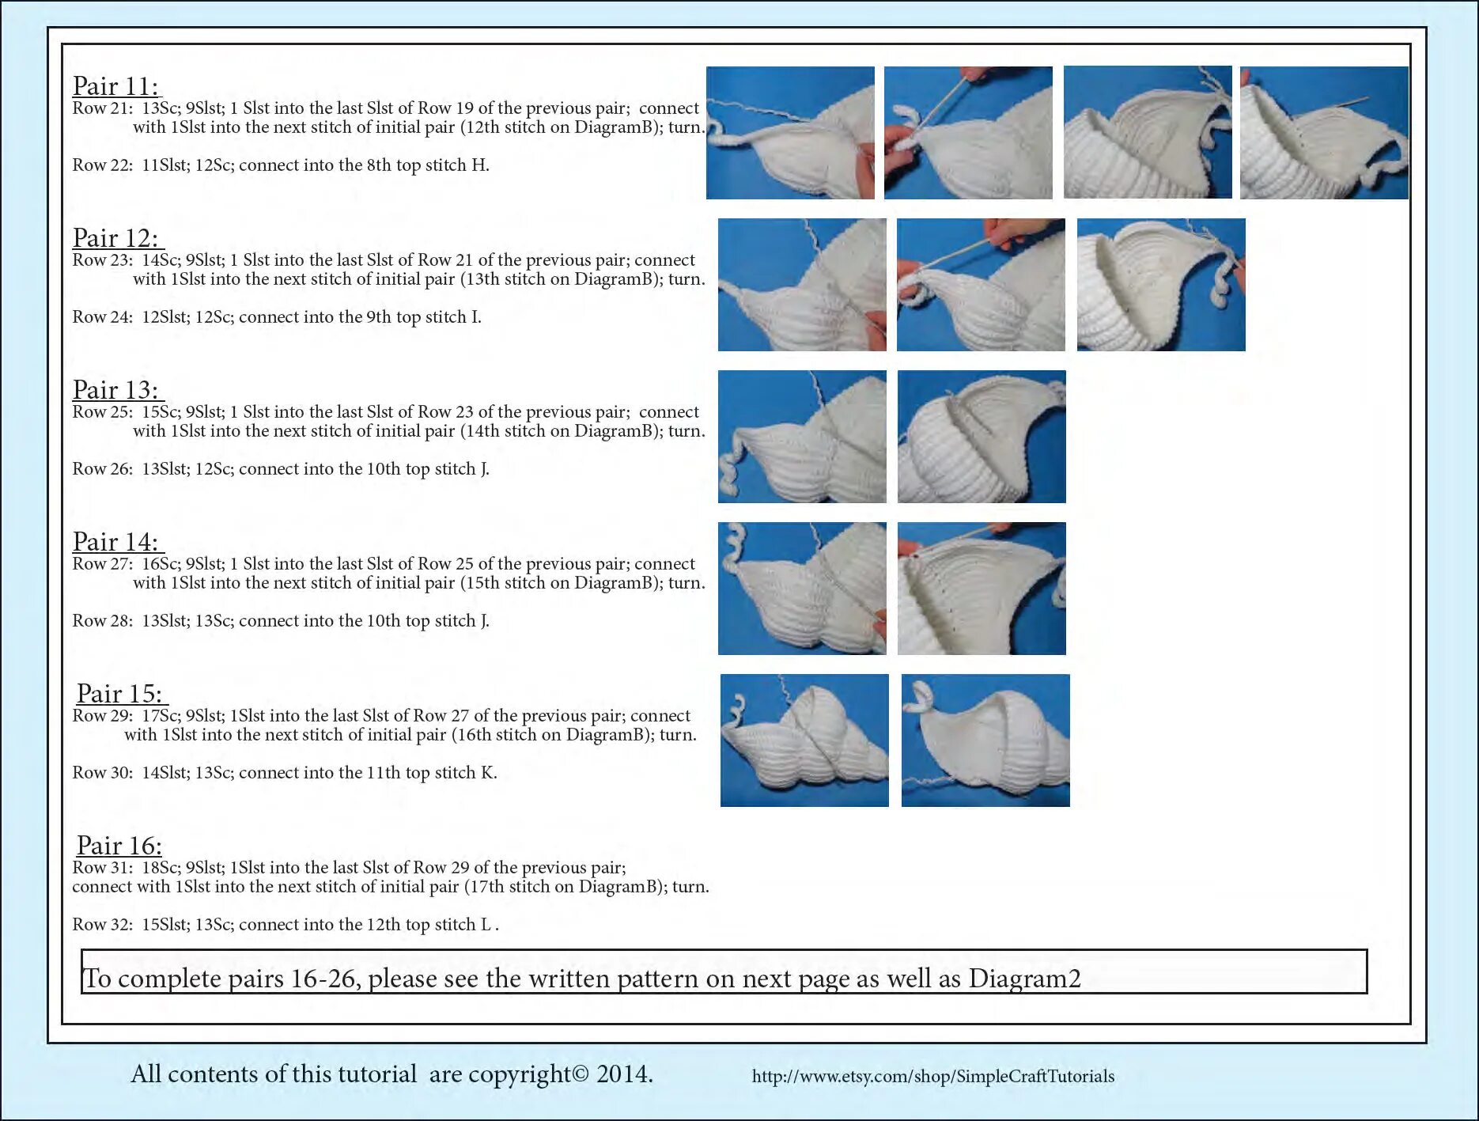This screenshot has width=1479, height=1121.
Task: Click 'Row 23: 14Sc; 9Slst' instruction line
Action: coord(384,260)
